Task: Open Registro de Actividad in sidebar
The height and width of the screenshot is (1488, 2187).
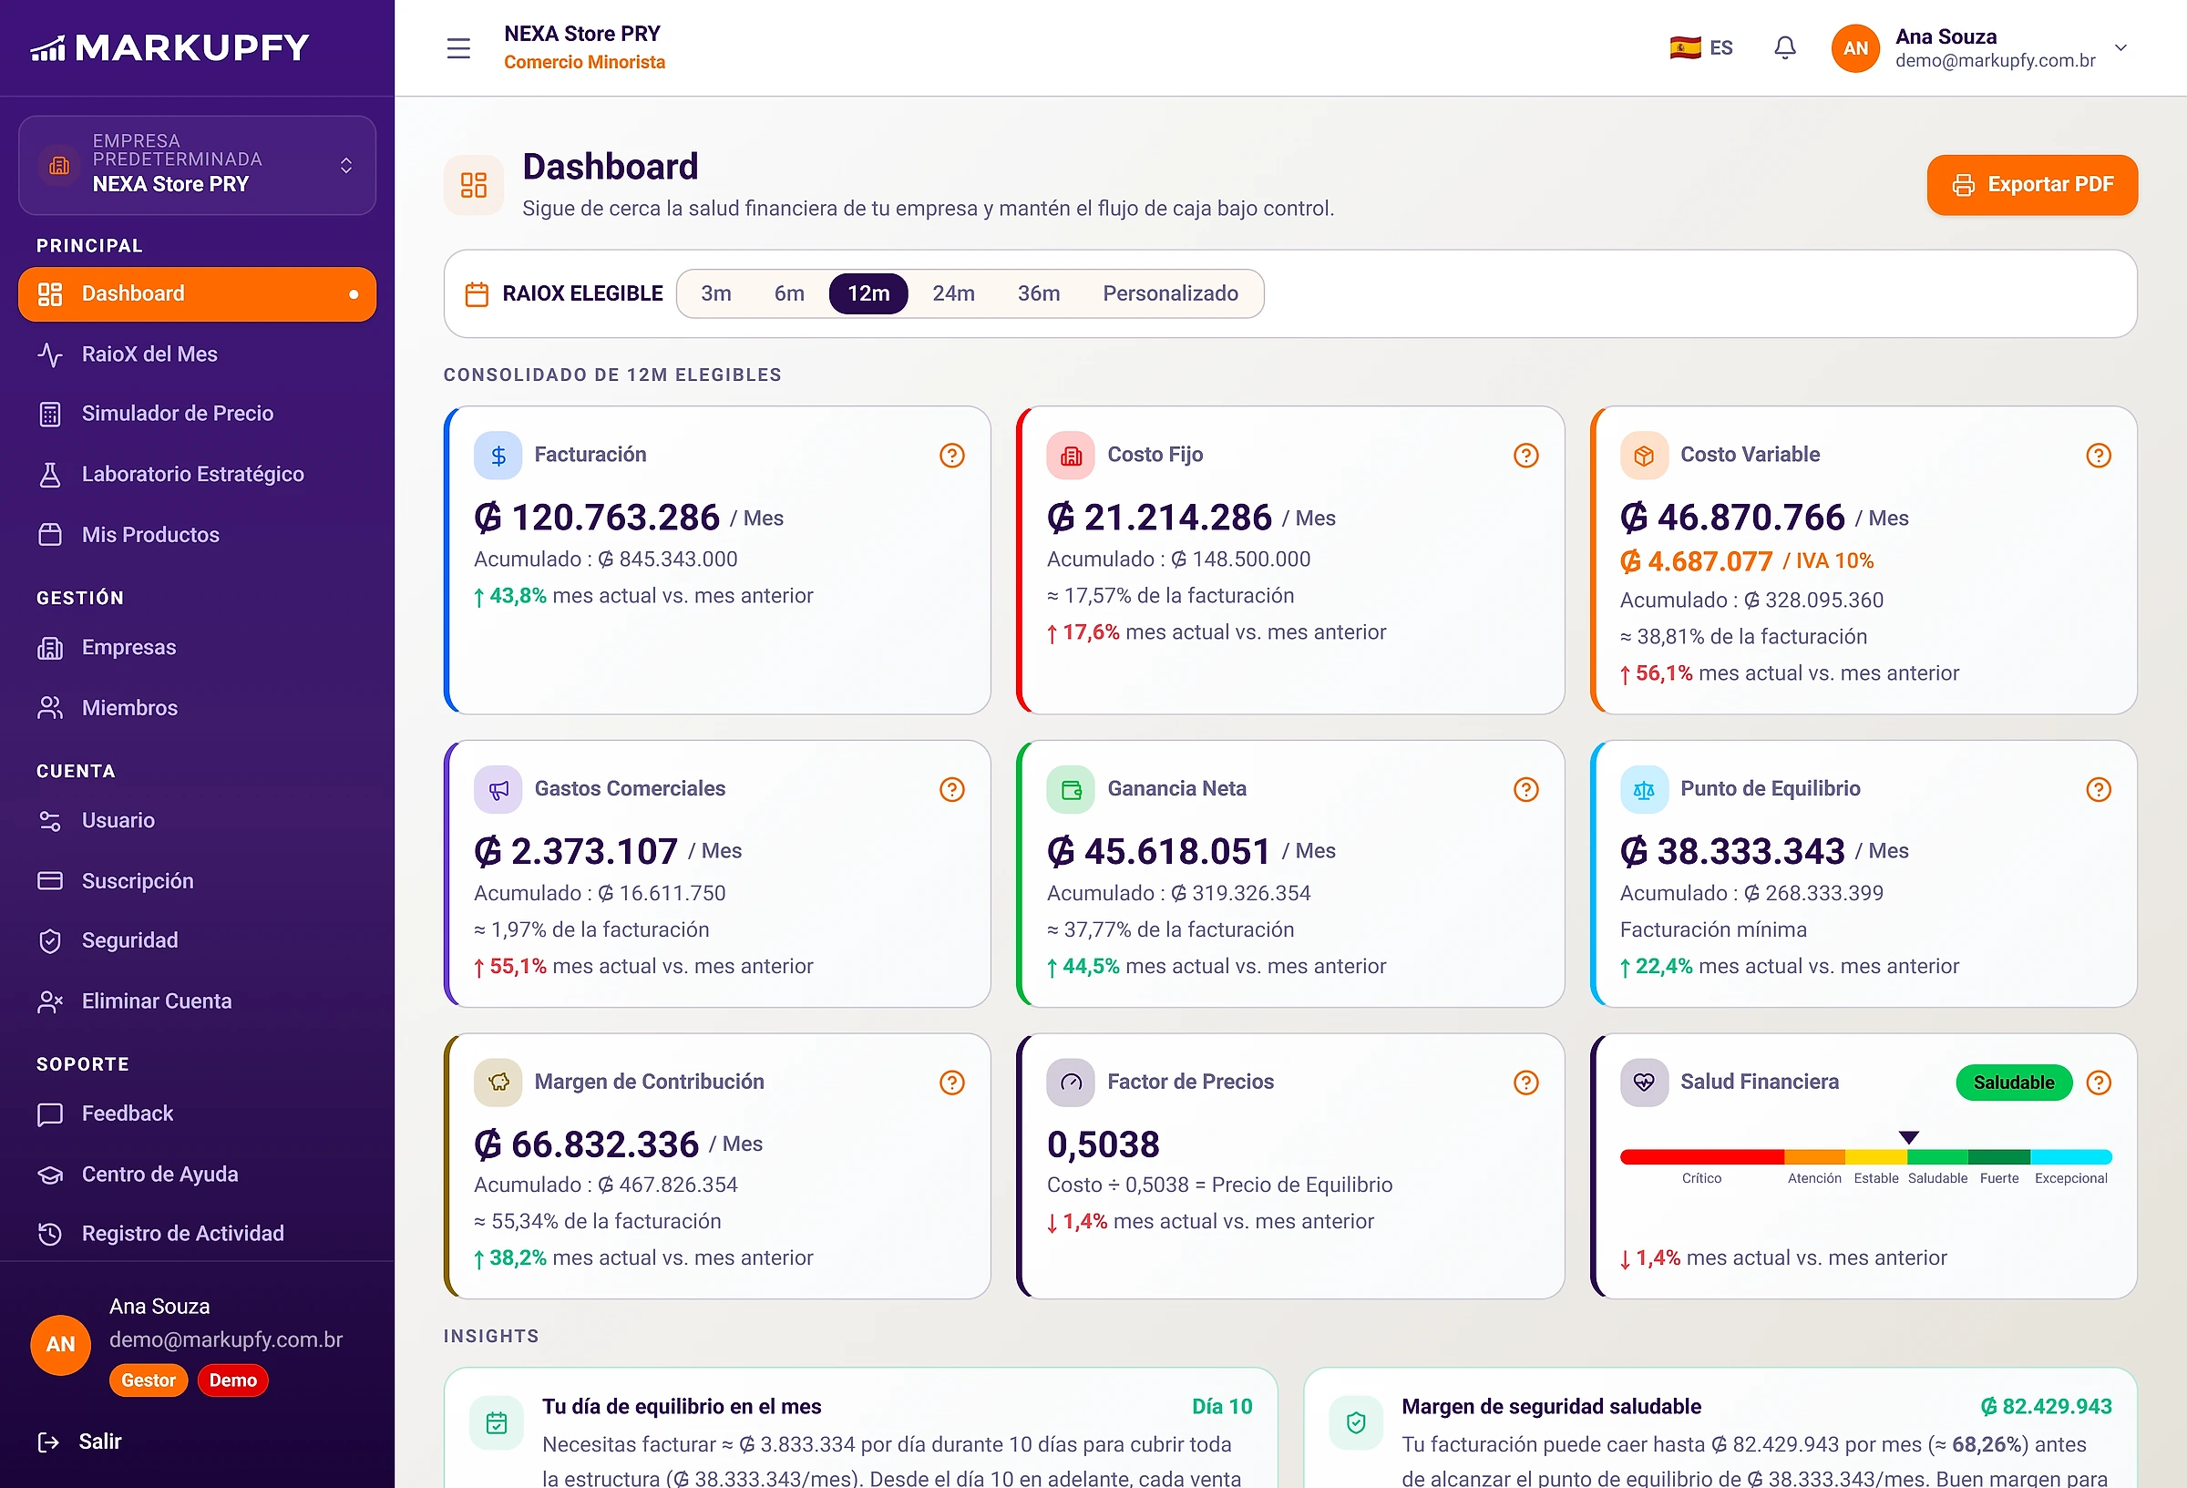Action: 197,1233
